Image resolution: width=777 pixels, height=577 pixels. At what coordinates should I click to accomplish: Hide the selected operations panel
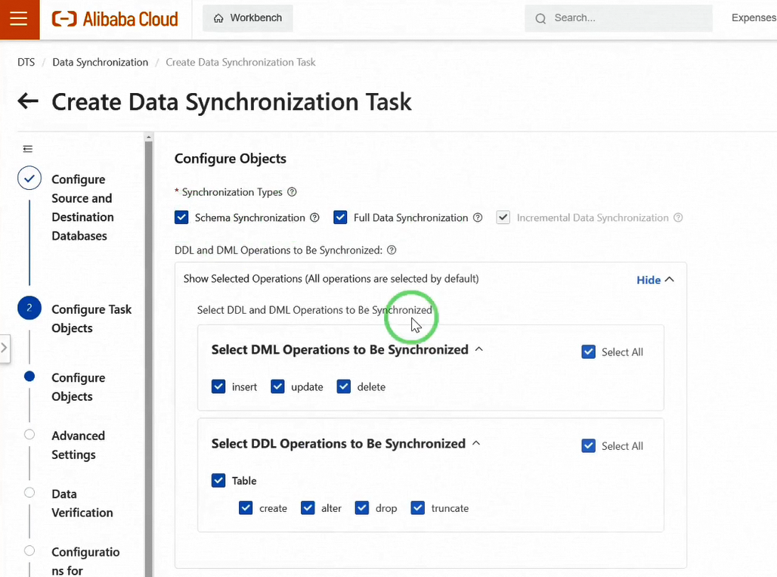click(655, 280)
